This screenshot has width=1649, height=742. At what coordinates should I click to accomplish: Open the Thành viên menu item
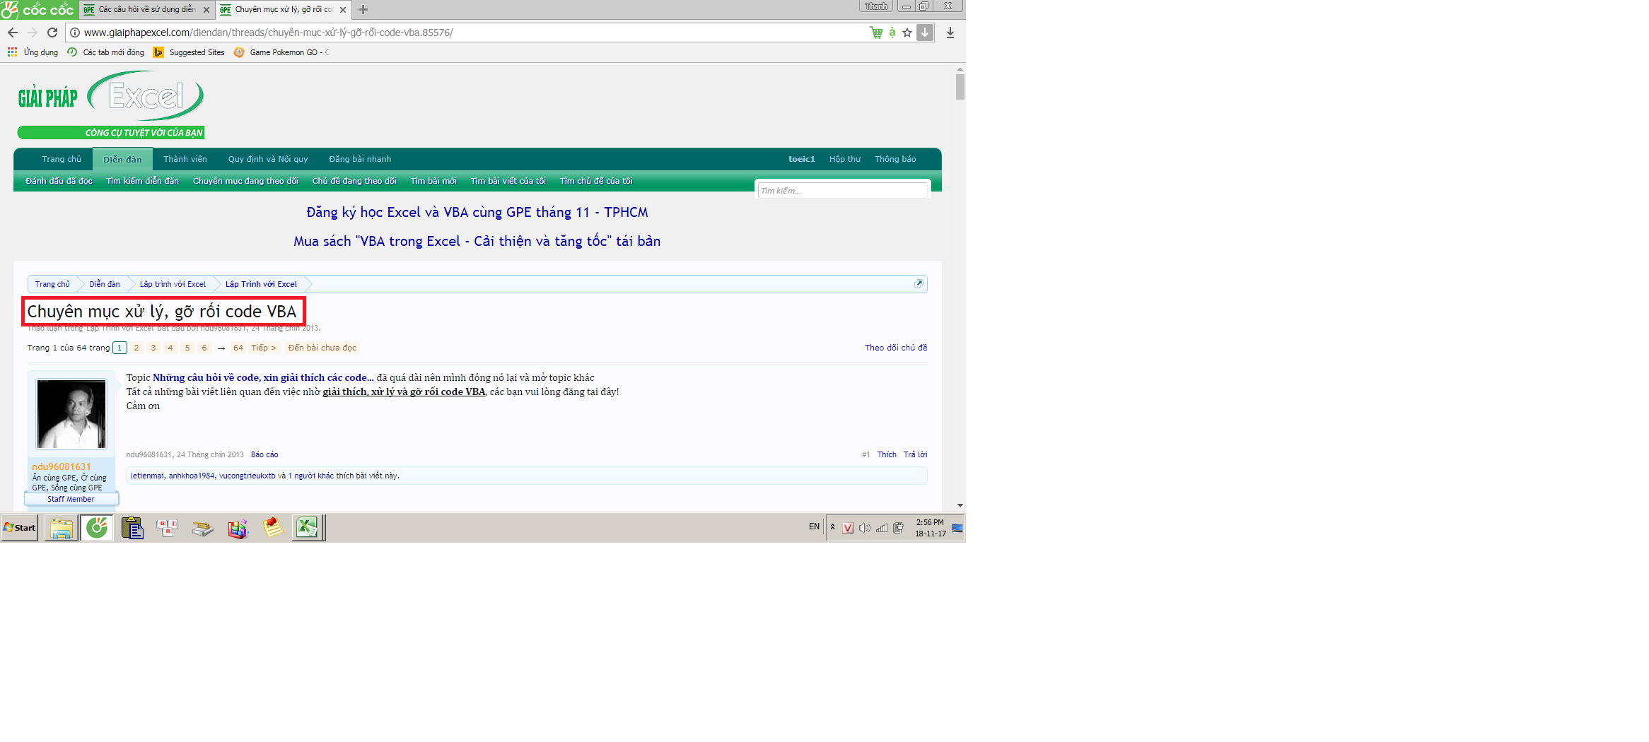tap(185, 159)
